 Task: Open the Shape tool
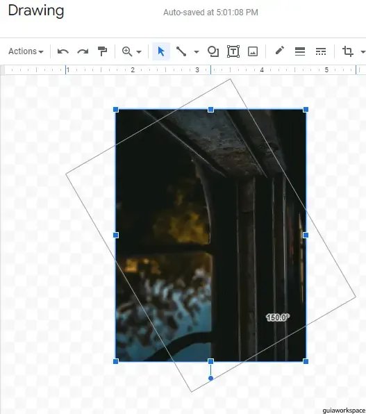click(x=213, y=51)
